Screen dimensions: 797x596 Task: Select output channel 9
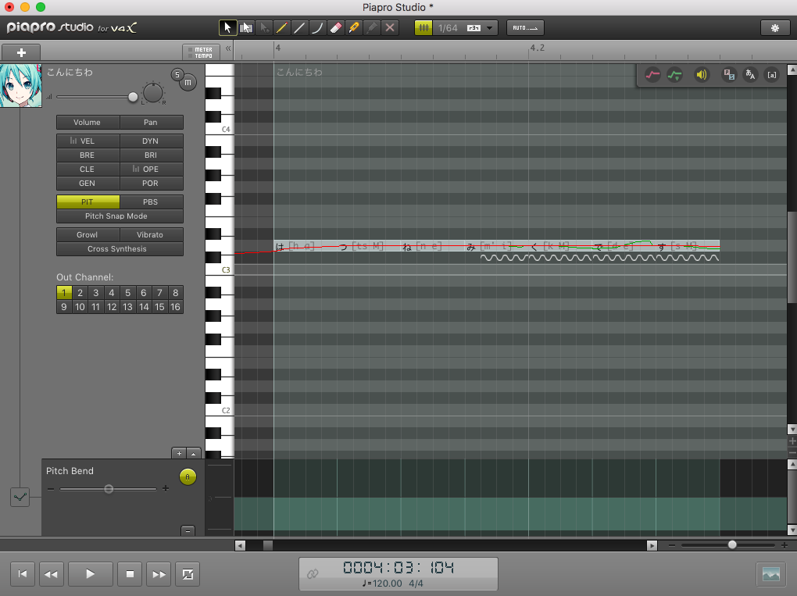coord(64,307)
